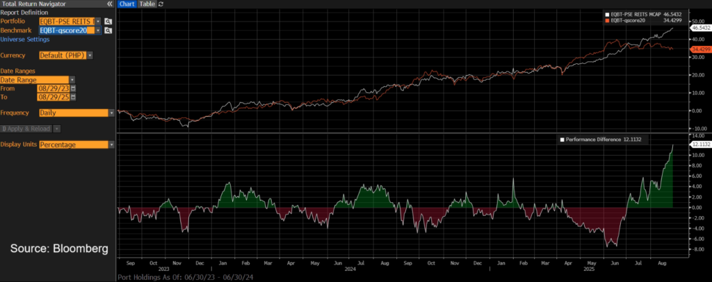Open the Frequency Daily dropdown
The height and width of the screenshot is (282, 712).
111,113
